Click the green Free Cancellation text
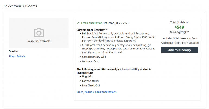The image size is (209, 109). [x=92, y=23]
